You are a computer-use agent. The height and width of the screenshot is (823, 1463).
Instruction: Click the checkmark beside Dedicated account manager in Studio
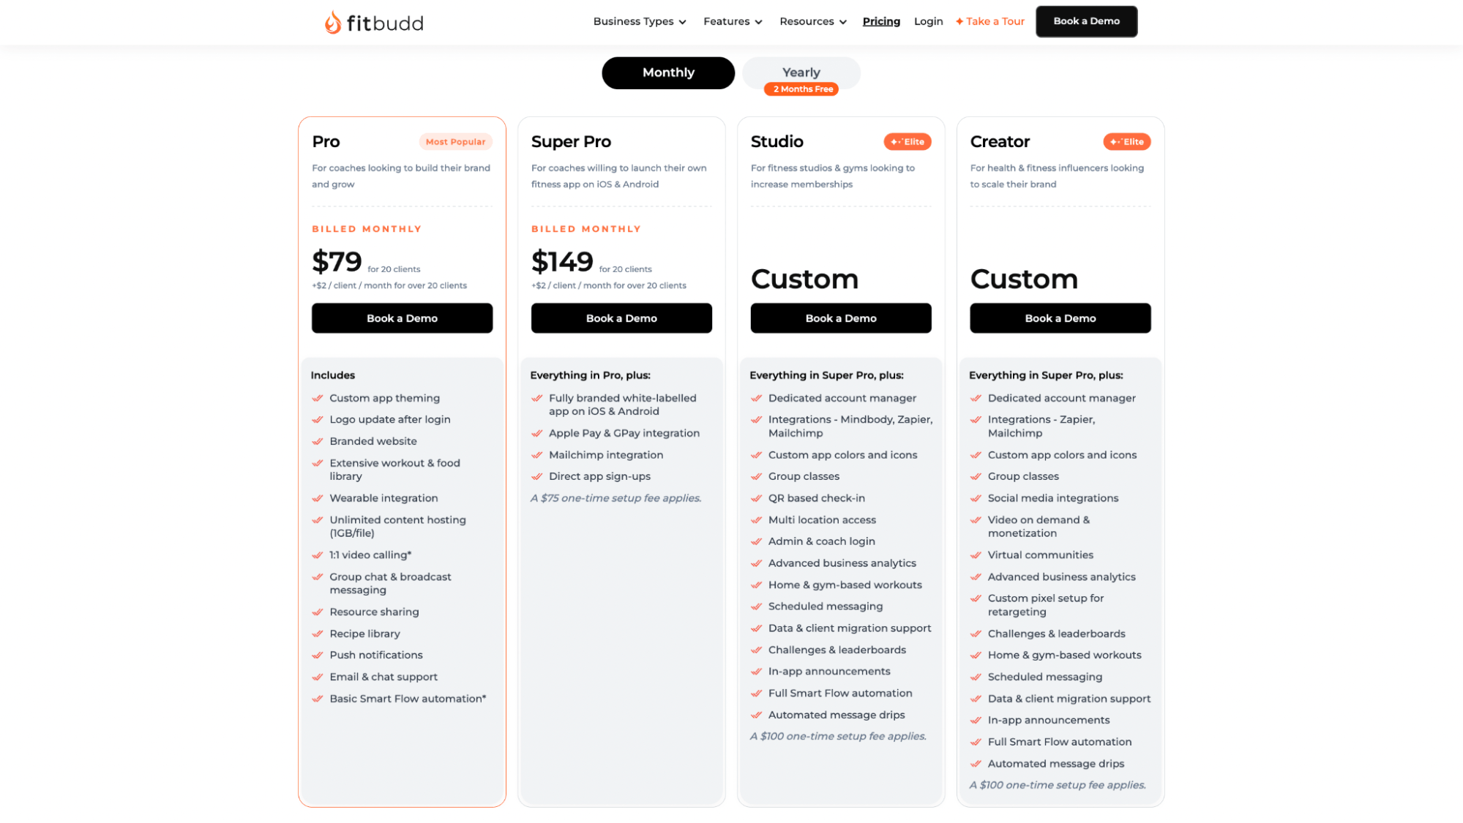(x=756, y=399)
